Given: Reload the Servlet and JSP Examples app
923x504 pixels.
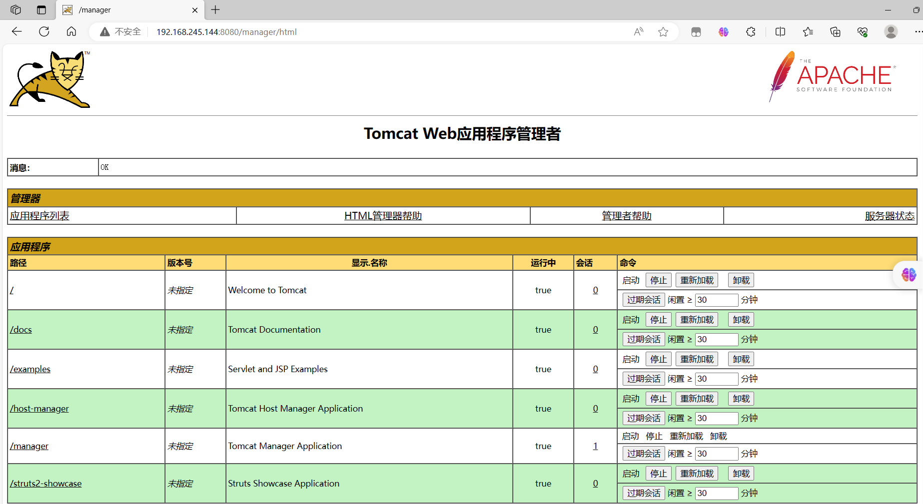Looking at the screenshot, I should [x=697, y=359].
